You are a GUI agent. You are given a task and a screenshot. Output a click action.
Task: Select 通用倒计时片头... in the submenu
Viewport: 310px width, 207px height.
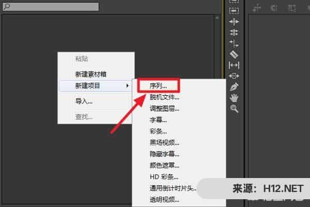(173, 188)
